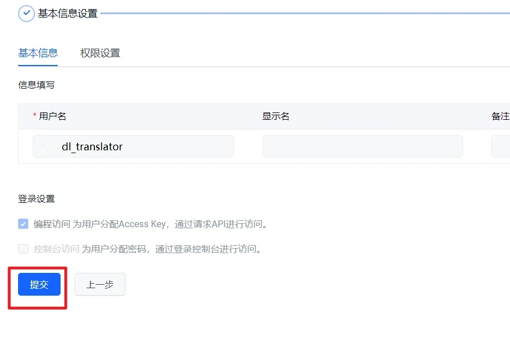Screen dimensions: 510x343
Task: Click the 提交 submit button
Action: 38,284
